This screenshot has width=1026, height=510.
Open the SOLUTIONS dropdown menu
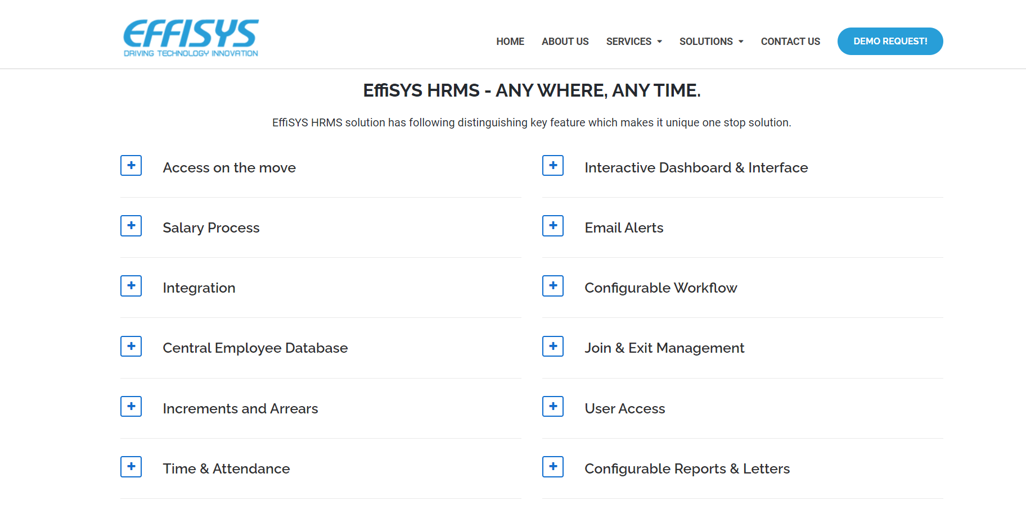click(x=712, y=42)
